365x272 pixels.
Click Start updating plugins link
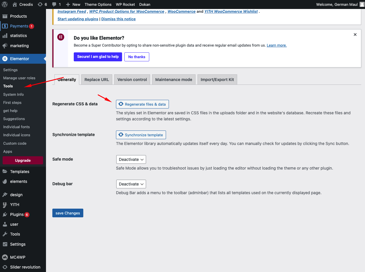click(78, 19)
